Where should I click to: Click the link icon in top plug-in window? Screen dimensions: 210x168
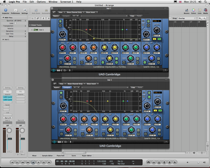54,12
